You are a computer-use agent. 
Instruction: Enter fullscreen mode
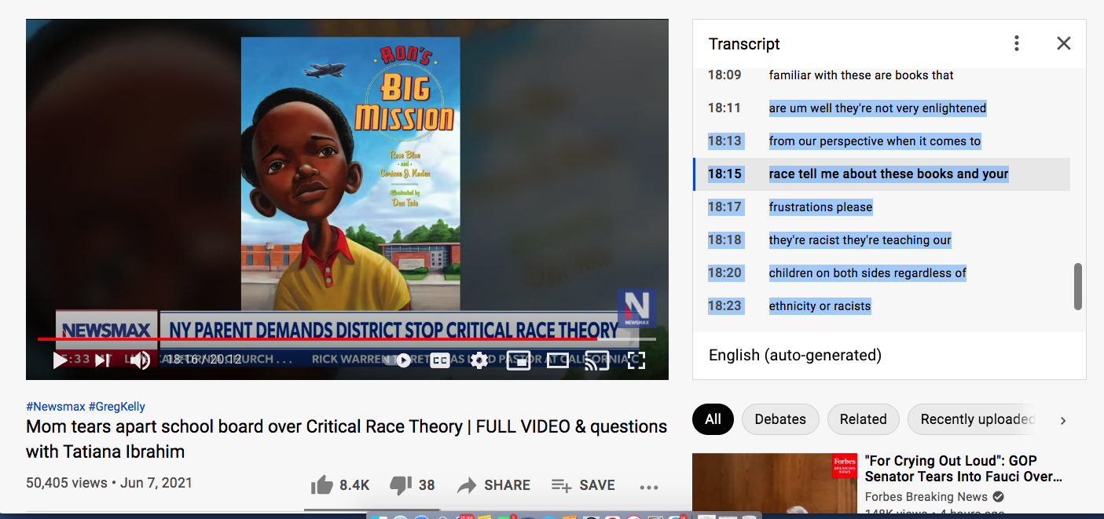point(636,360)
